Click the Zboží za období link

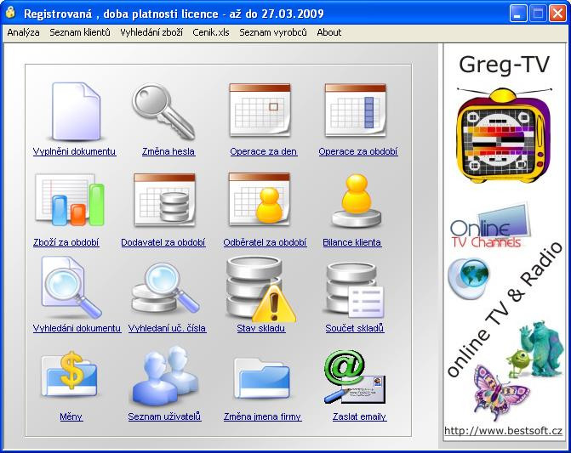66,242
